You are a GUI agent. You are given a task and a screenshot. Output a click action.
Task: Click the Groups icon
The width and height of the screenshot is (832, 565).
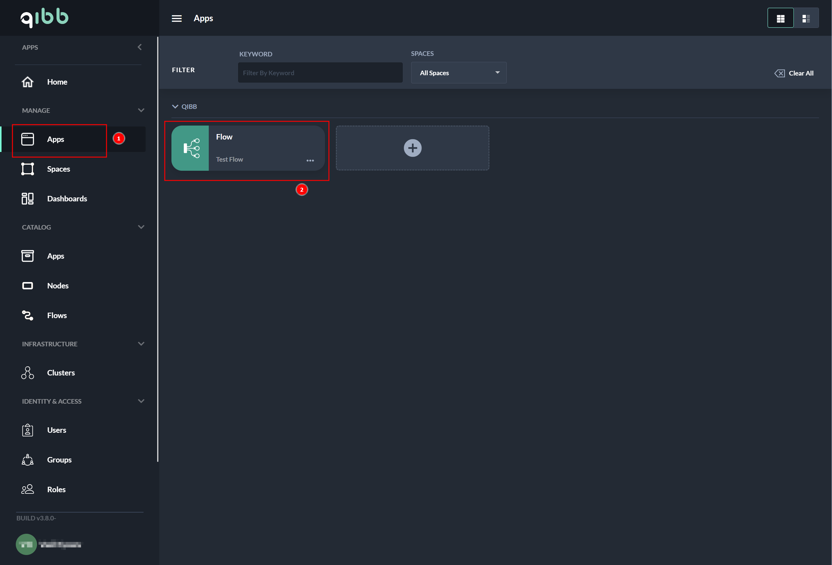(28, 460)
